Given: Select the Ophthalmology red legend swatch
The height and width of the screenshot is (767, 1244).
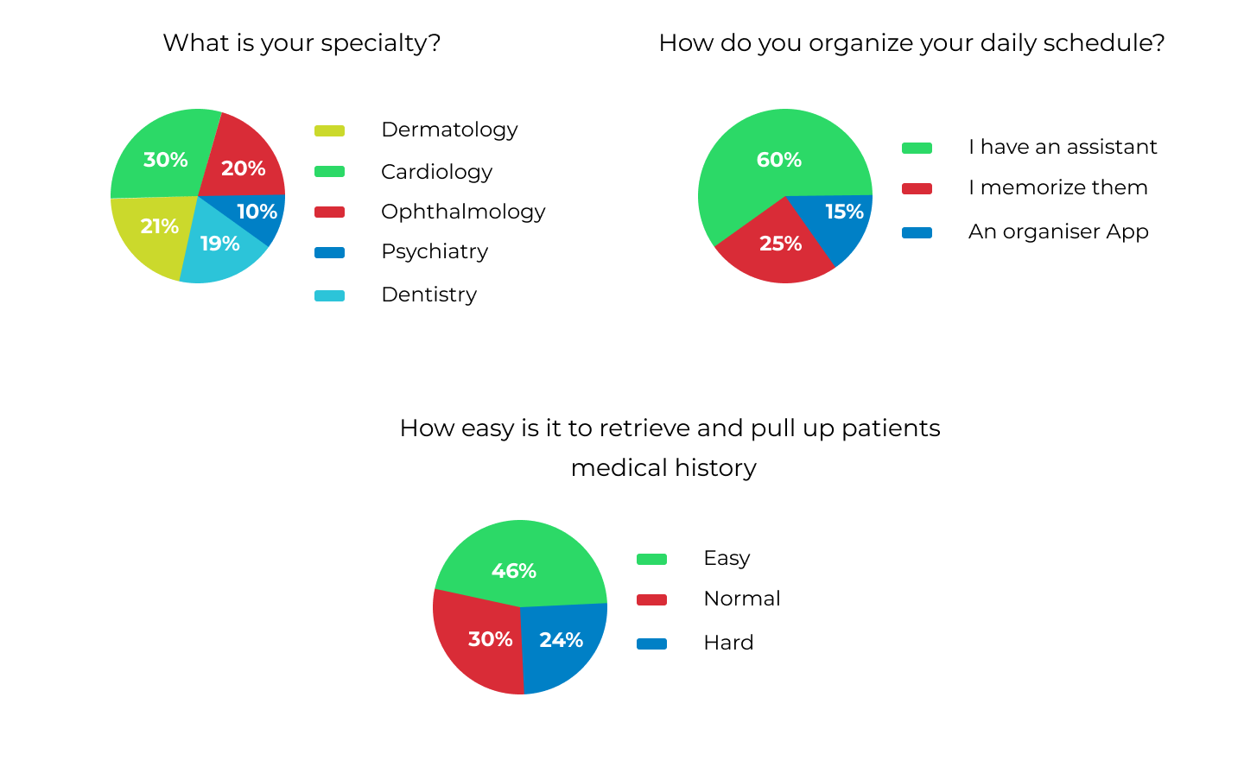Looking at the screenshot, I should tap(329, 212).
